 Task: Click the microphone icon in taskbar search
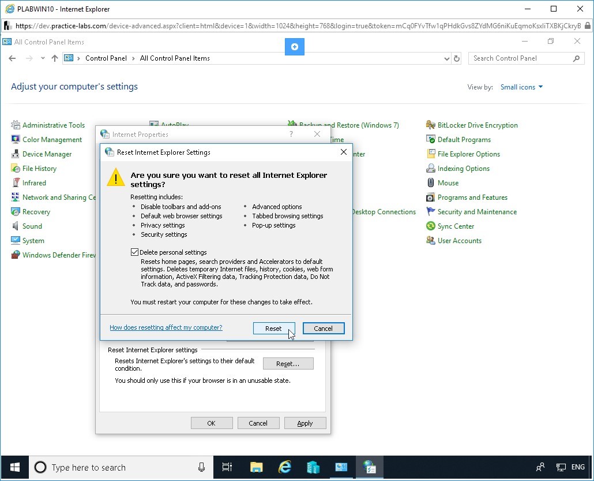point(201,467)
